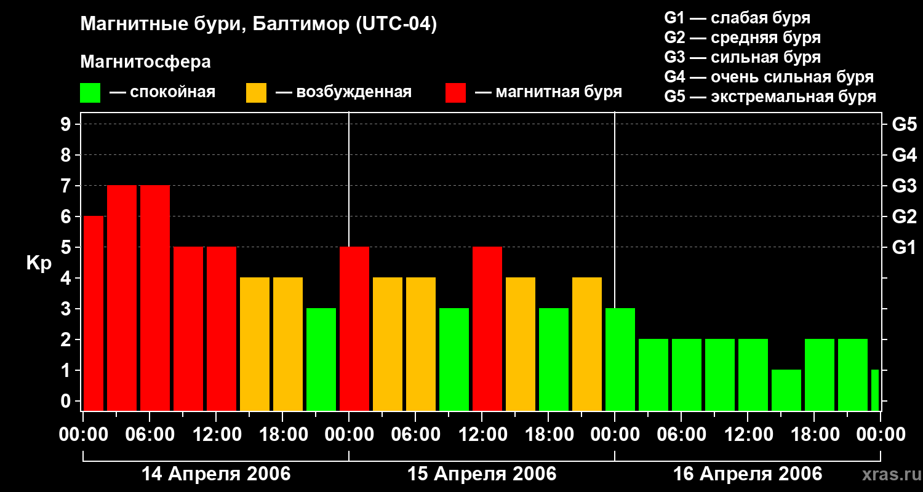Viewport: 923px width, 492px height.
Task: Click the green bar at 08:00–11:00 on 15 April
Action: click(x=454, y=360)
